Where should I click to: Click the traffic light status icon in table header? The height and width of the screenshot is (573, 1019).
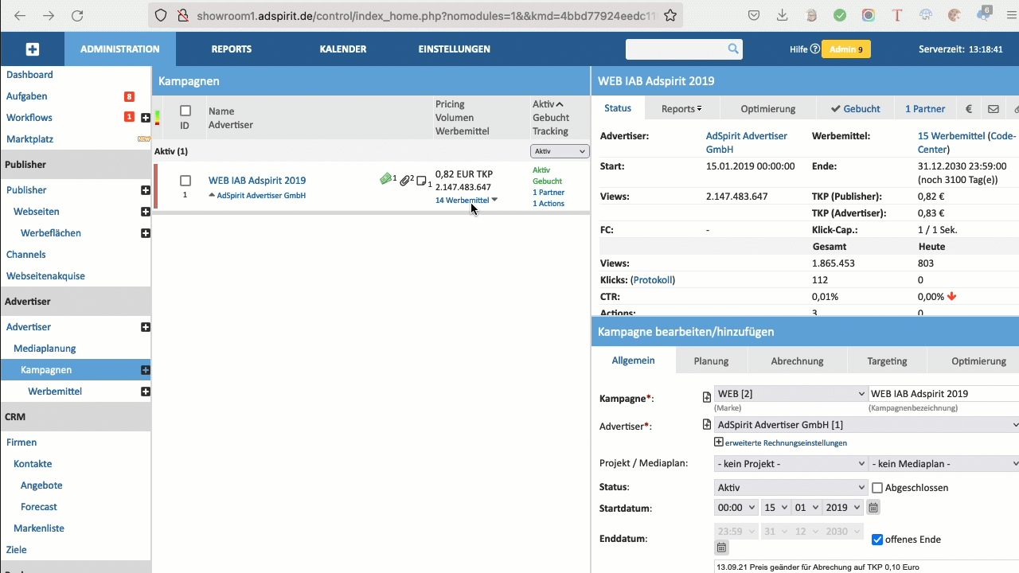pos(158,118)
